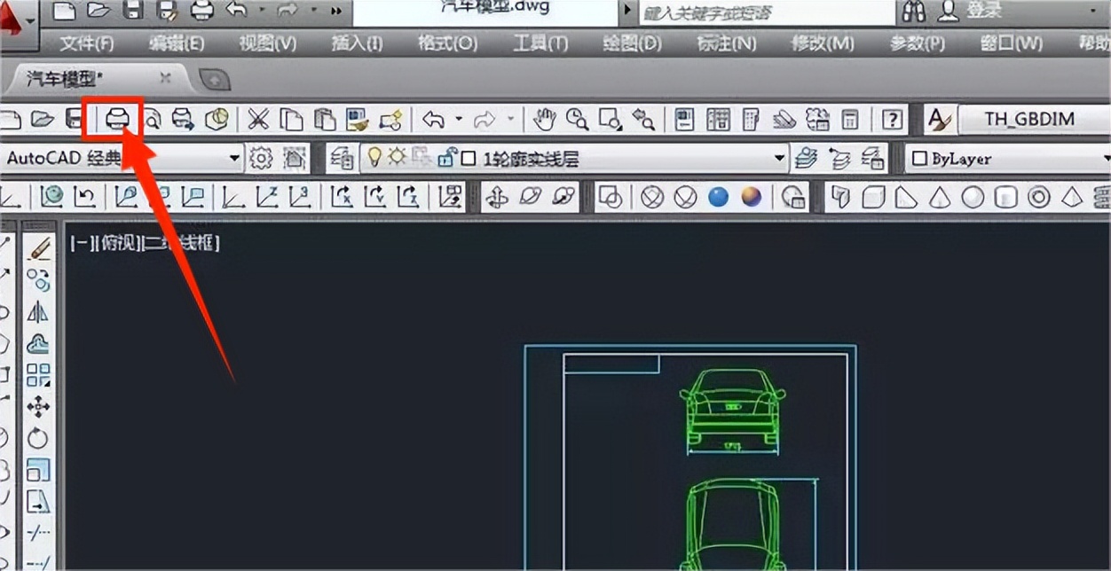This screenshot has width=1111, height=571.
Task: Select the Pan Realtime hand tool
Action: 545,119
